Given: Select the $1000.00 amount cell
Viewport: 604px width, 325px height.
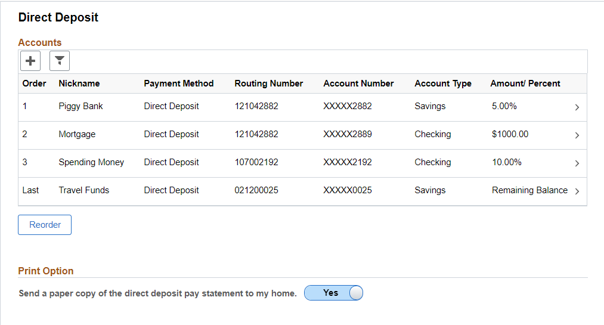Looking at the screenshot, I should point(510,134).
